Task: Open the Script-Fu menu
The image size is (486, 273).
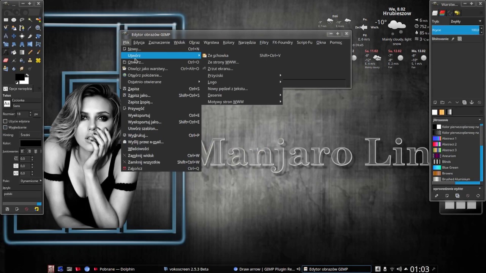Action: 305,42
